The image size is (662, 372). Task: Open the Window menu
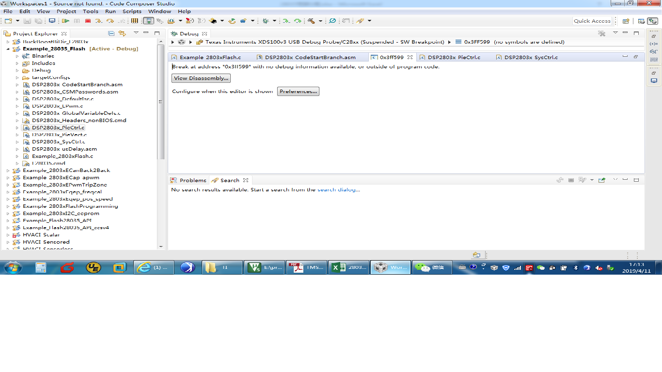(159, 11)
